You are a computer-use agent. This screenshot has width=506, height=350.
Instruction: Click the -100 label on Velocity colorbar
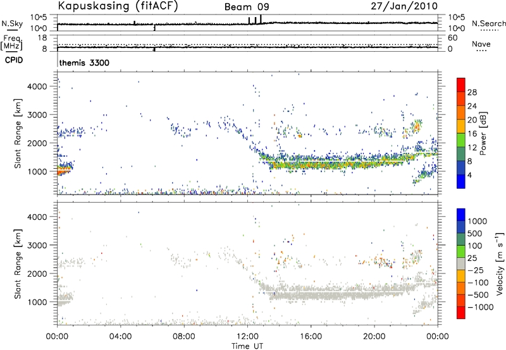tap(478, 282)
